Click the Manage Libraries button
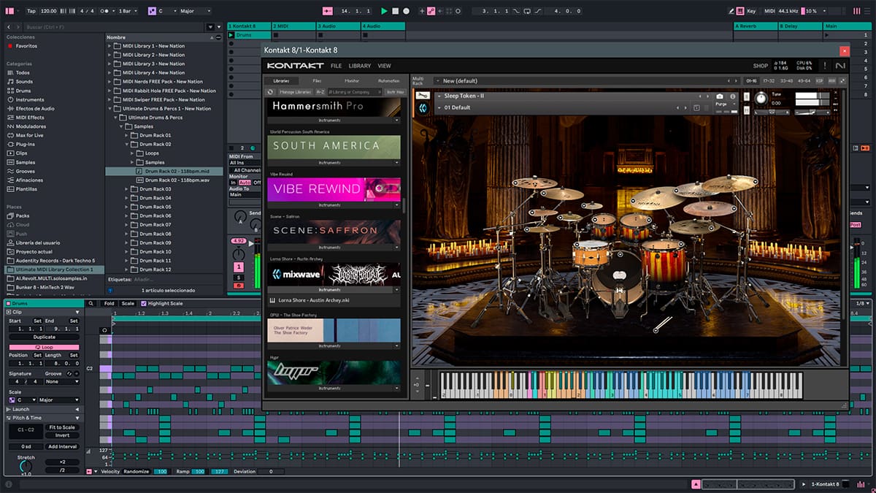 pyautogui.click(x=295, y=92)
